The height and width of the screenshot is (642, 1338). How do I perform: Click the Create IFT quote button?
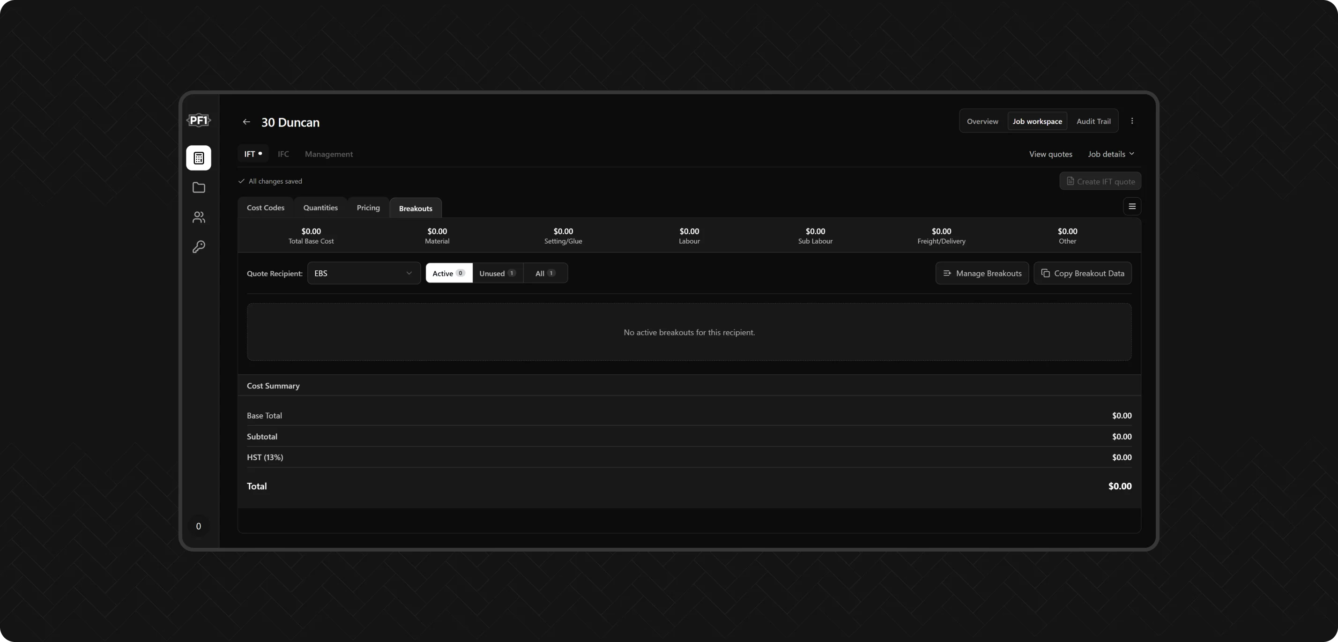click(x=1100, y=181)
